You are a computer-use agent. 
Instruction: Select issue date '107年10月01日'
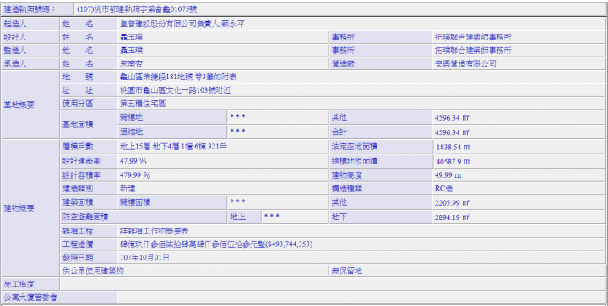pos(144,257)
